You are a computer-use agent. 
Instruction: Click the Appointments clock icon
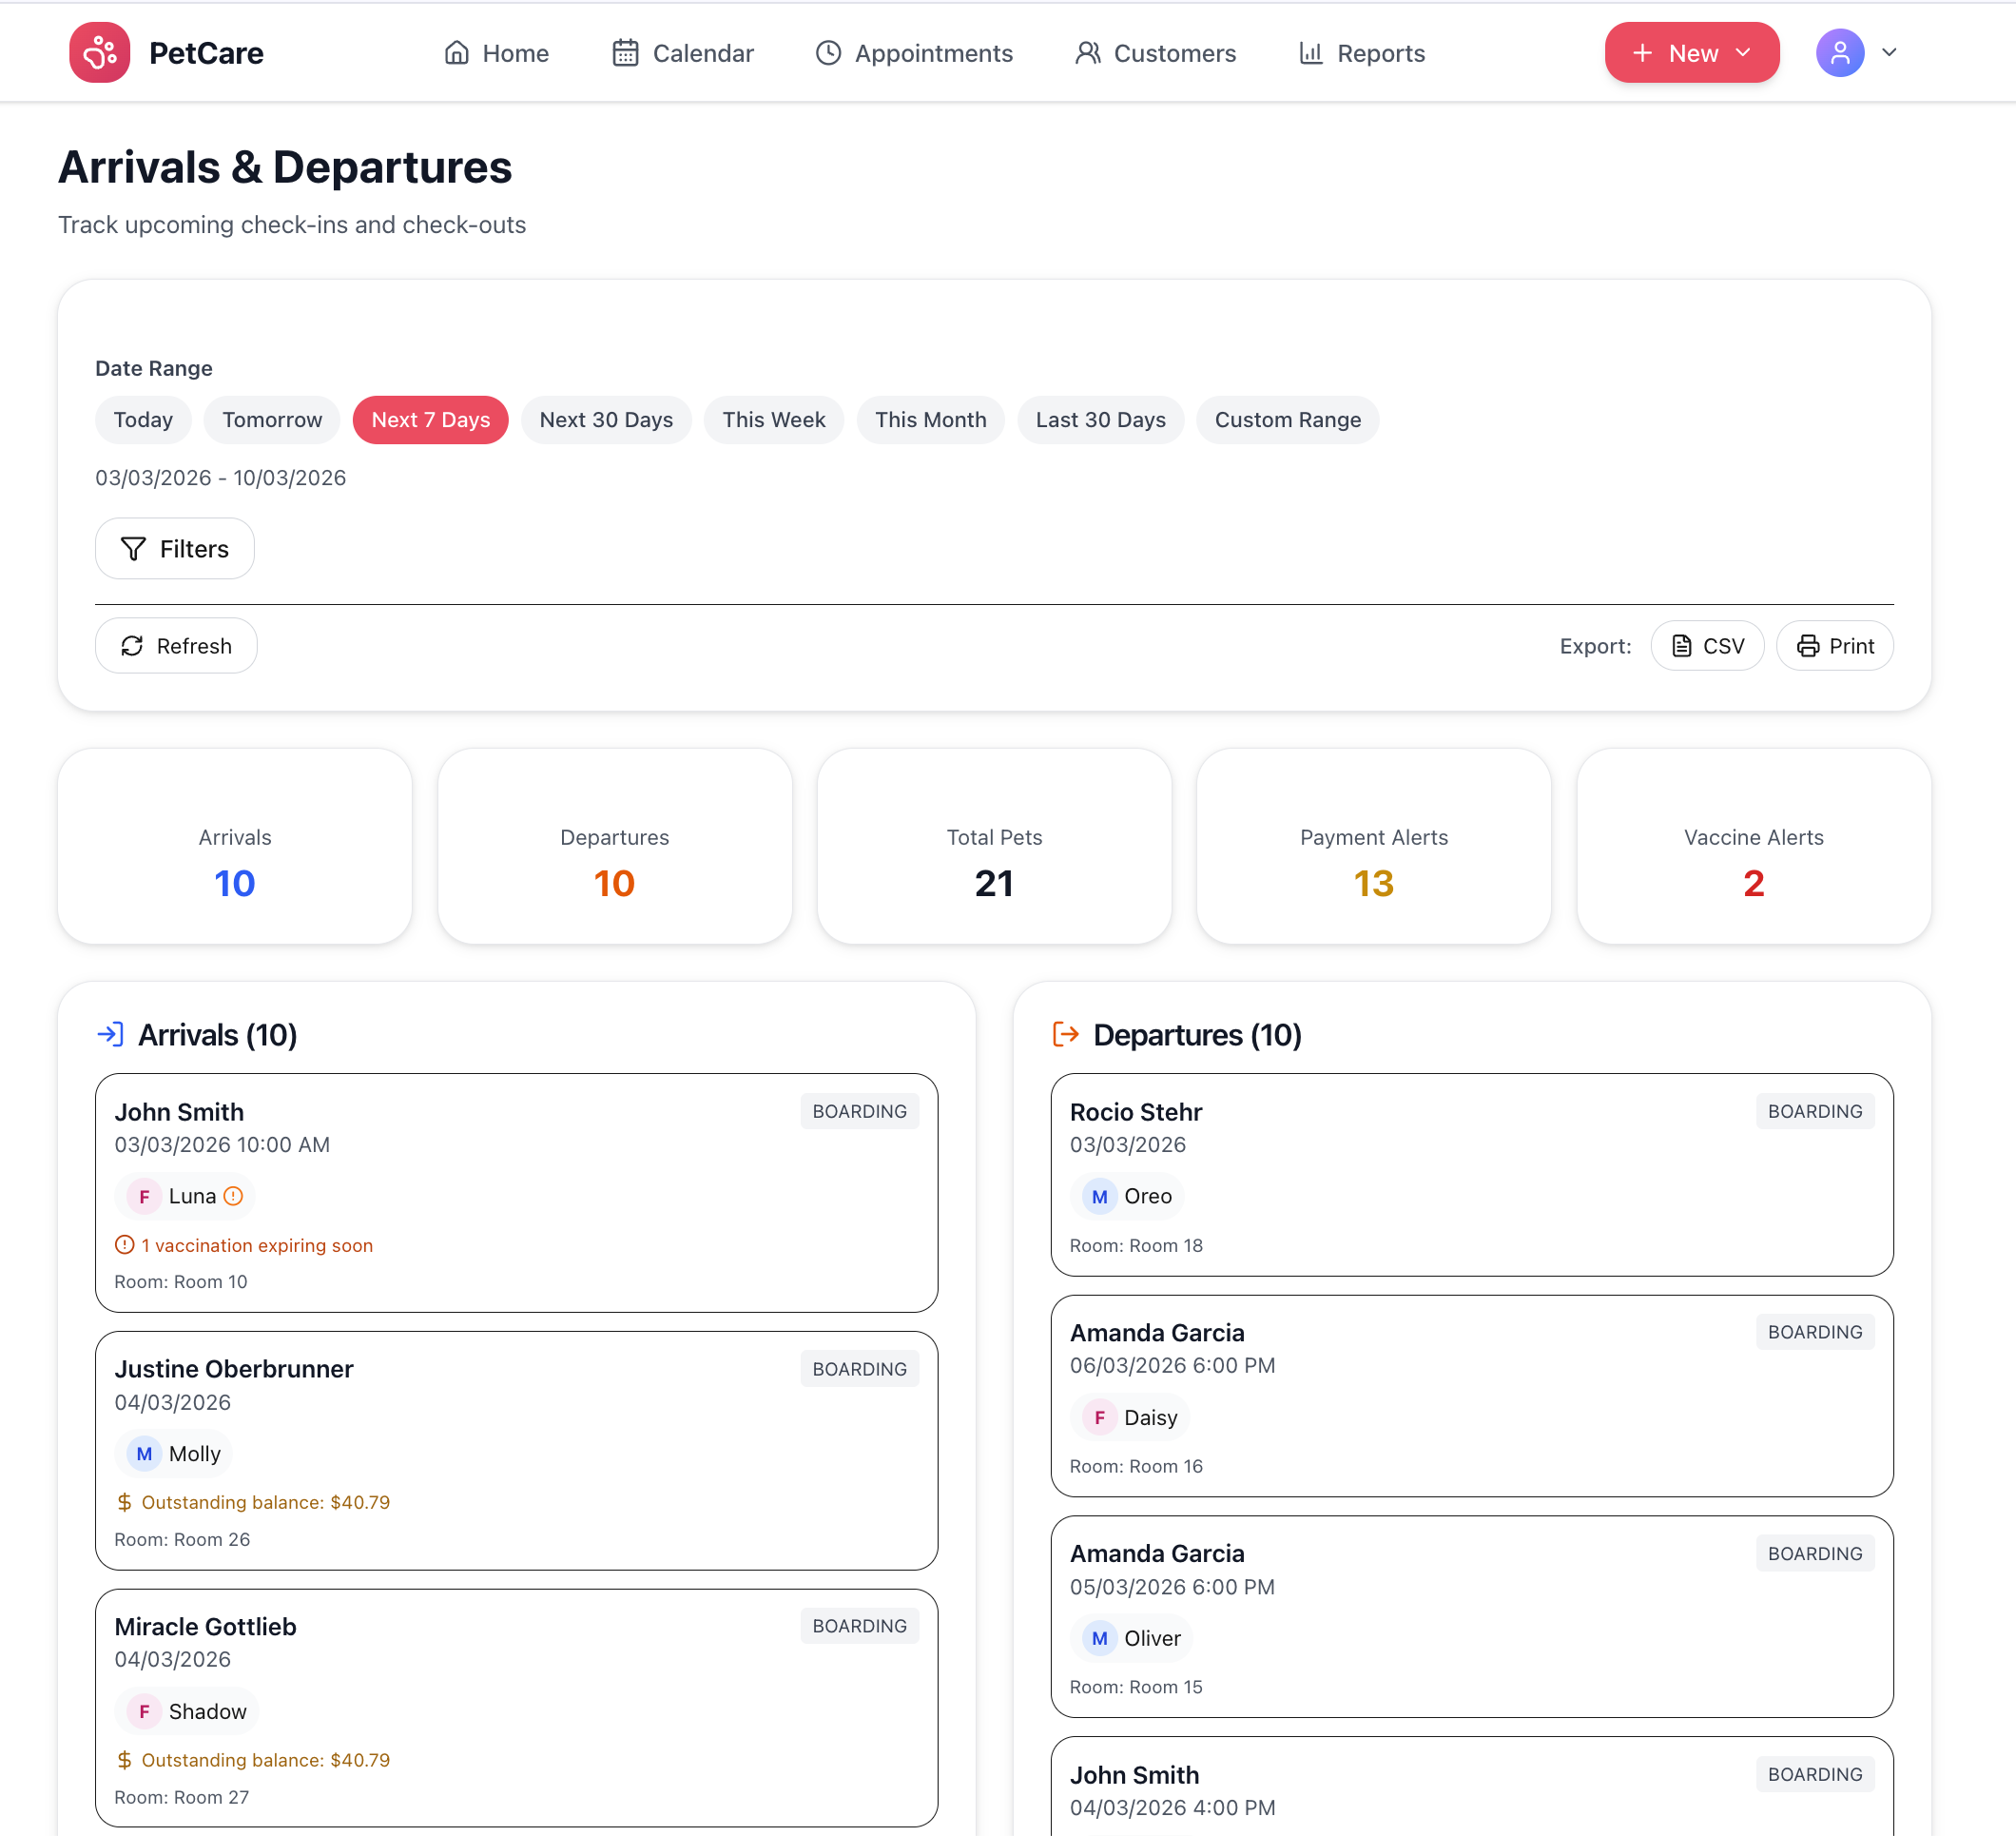tap(827, 52)
